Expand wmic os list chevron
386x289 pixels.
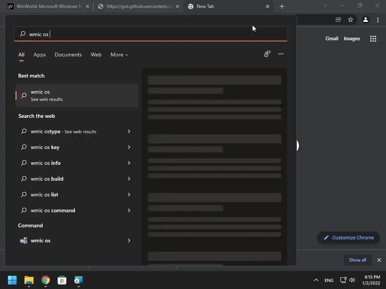pos(129,195)
